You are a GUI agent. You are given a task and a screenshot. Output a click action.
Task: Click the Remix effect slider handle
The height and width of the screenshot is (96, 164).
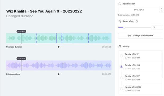[124, 27]
